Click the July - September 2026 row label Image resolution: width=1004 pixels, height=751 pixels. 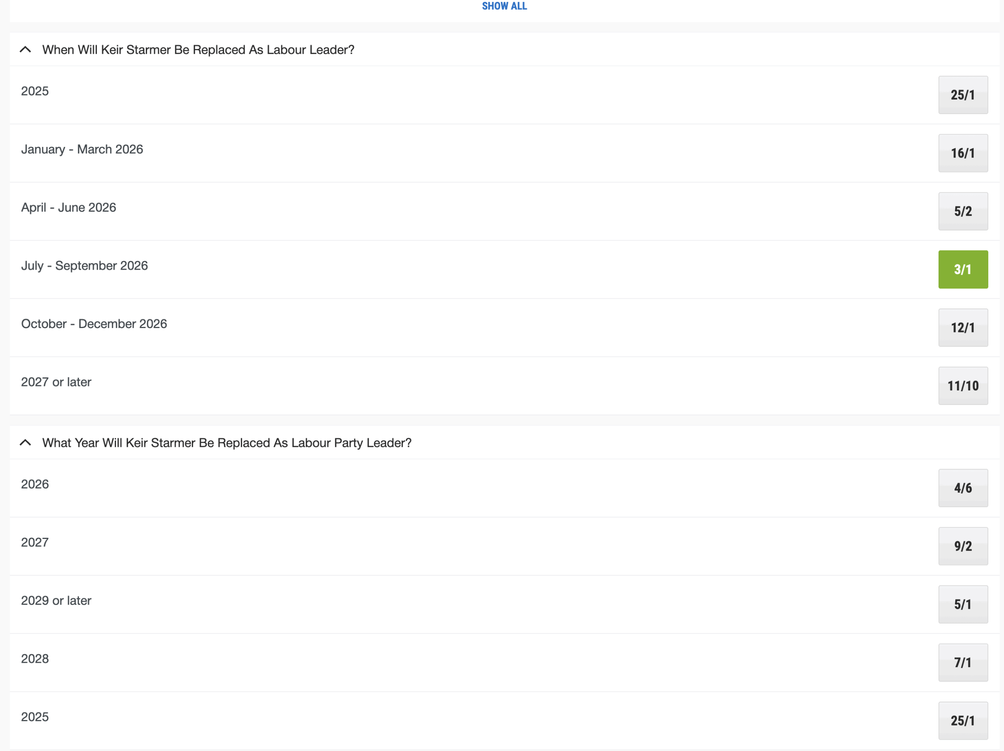click(84, 266)
